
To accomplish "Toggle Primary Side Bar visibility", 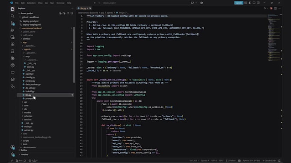I will tap(250, 3).
